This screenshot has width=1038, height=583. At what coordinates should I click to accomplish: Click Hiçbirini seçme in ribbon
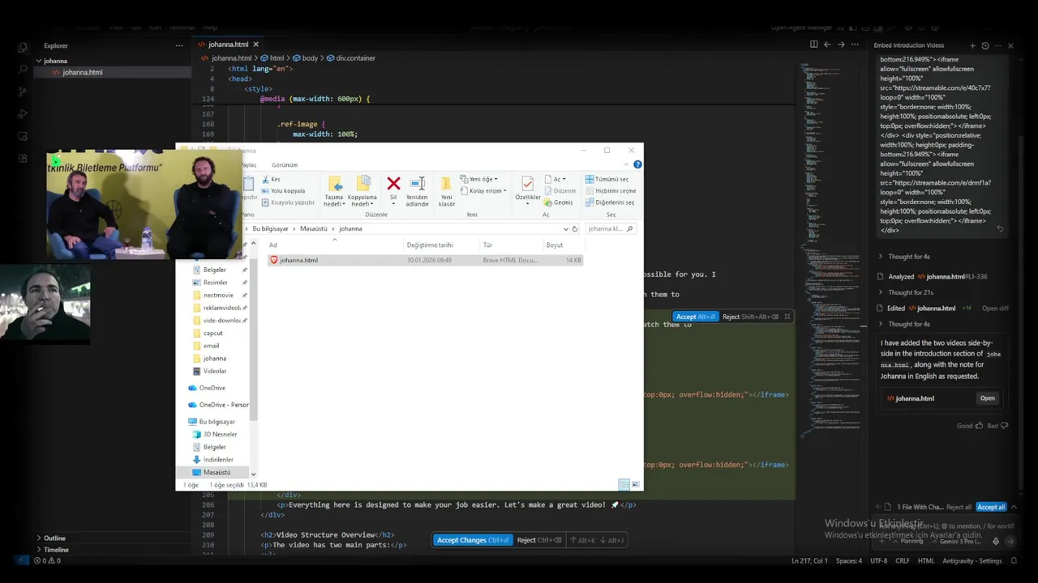(x=610, y=191)
